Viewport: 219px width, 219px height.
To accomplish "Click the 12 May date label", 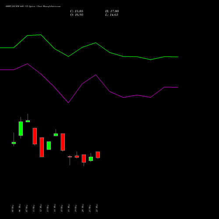I will (x=41, y=208).
